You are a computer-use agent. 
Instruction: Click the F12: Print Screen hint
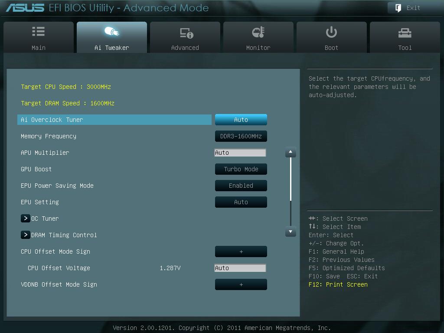(x=338, y=284)
